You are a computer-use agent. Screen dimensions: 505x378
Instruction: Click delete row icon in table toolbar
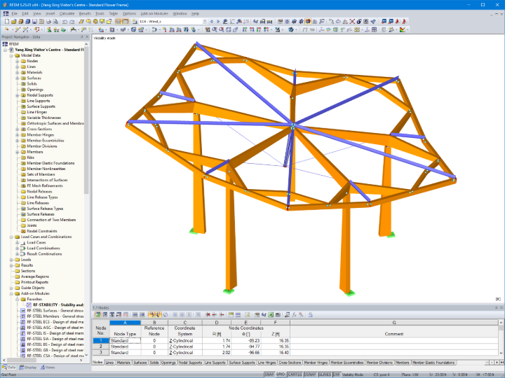point(208,315)
